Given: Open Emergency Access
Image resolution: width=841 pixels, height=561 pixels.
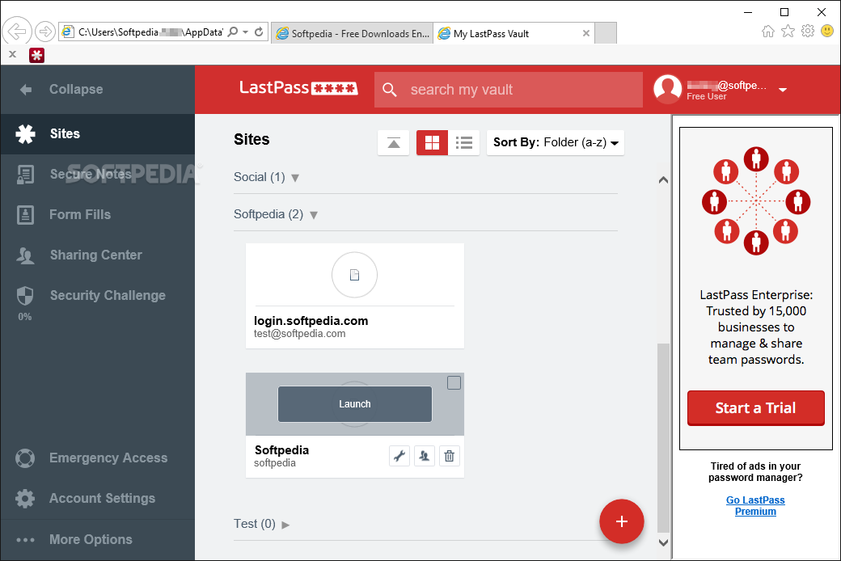Looking at the screenshot, I should pos(98,458).
